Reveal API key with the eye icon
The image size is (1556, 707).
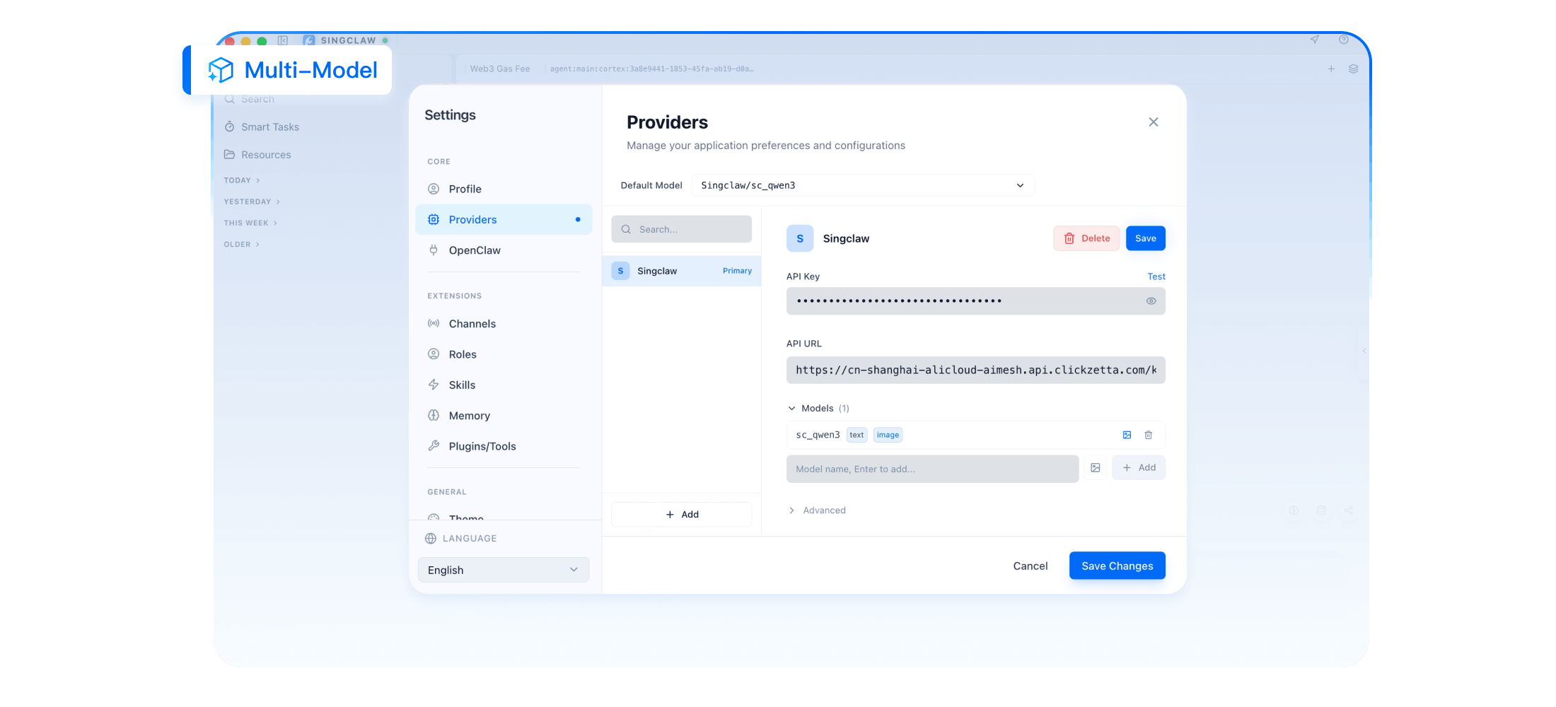(1151, 301)
